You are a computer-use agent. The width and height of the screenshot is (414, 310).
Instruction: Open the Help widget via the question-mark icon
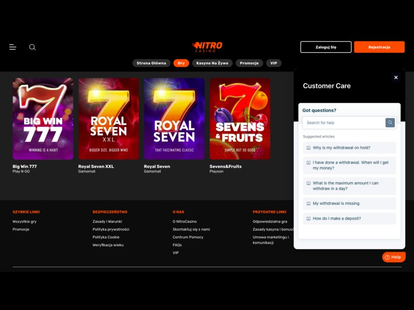coord(387,257)
